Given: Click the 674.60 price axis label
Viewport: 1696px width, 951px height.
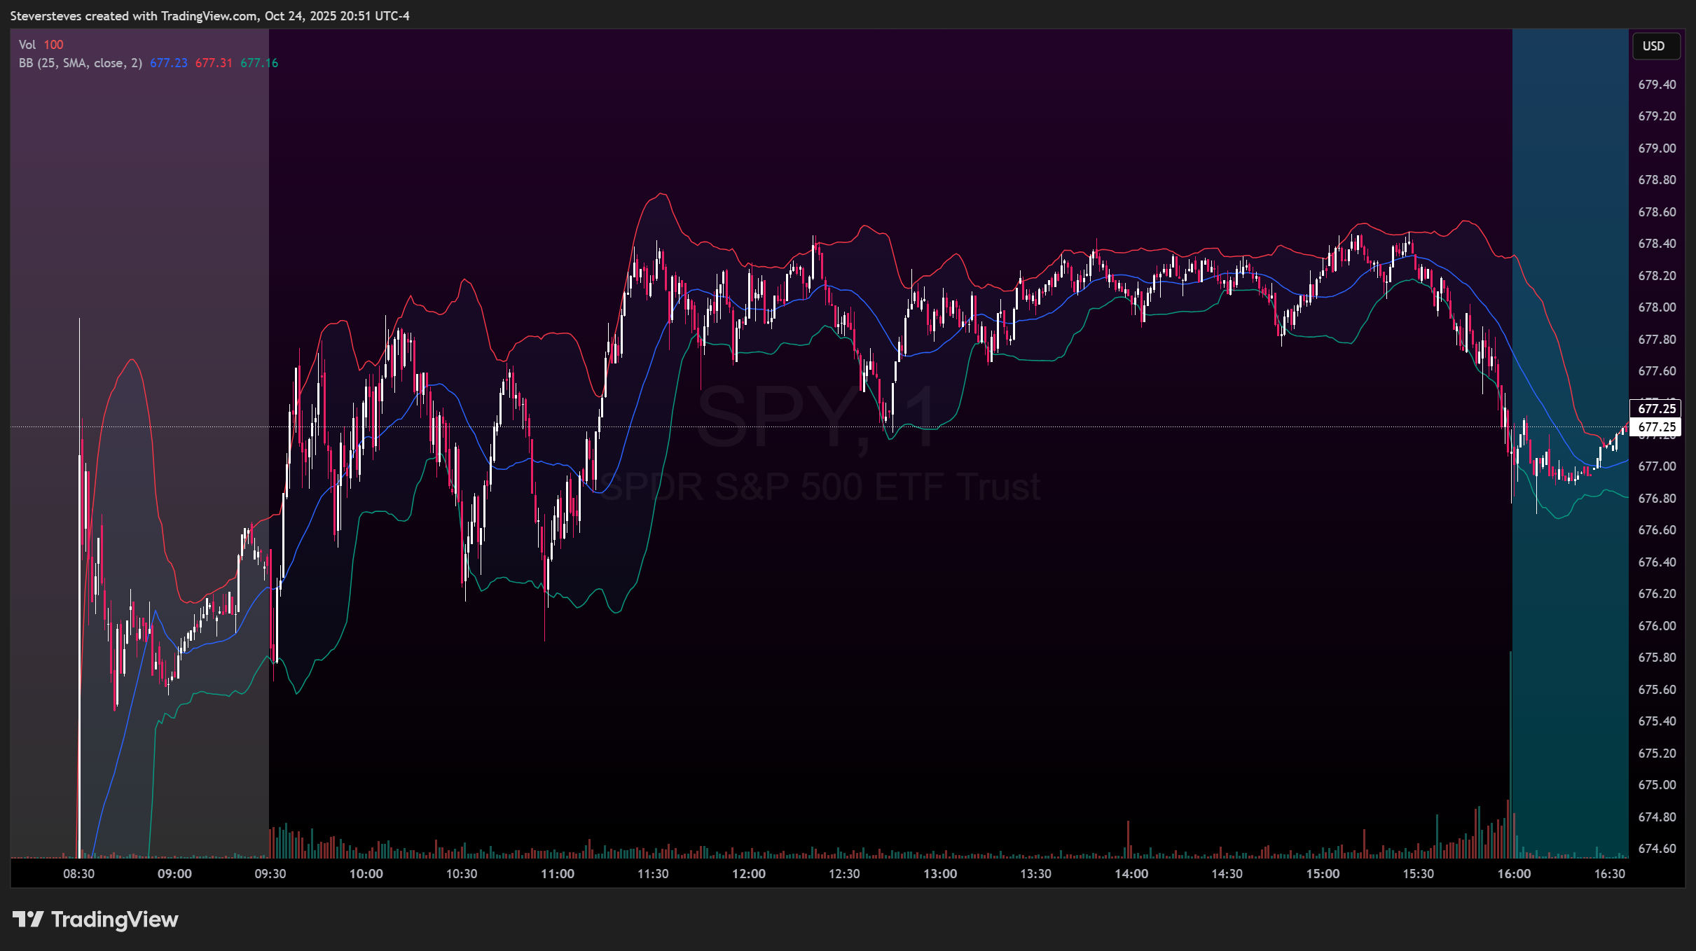Looking at the screenshot, I should coord(1657,849).
